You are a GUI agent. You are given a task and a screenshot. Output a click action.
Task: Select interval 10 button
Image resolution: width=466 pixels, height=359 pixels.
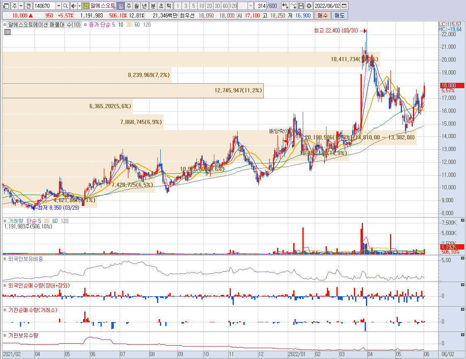click(201, 6)
